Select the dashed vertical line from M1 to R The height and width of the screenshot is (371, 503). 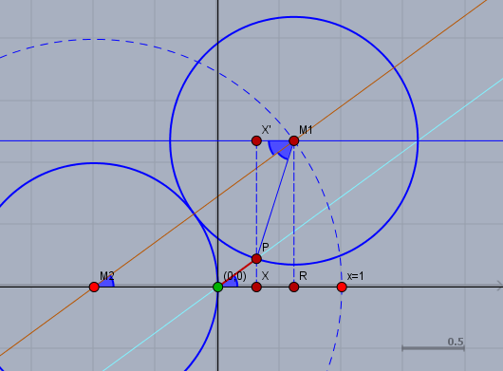click(x=294, y=213)
